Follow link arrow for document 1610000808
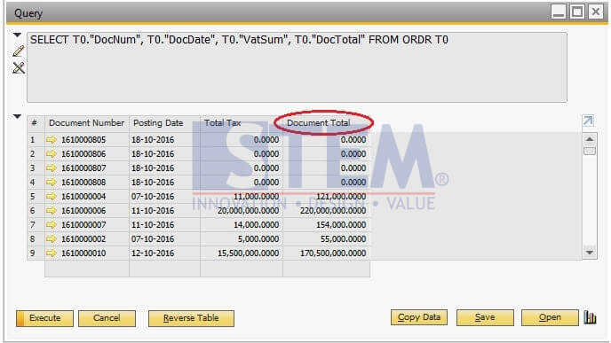 tap(52, 182)
